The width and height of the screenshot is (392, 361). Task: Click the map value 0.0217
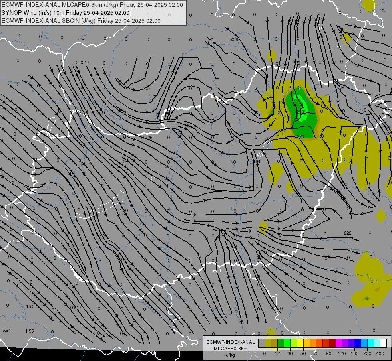tap(82, 63)
